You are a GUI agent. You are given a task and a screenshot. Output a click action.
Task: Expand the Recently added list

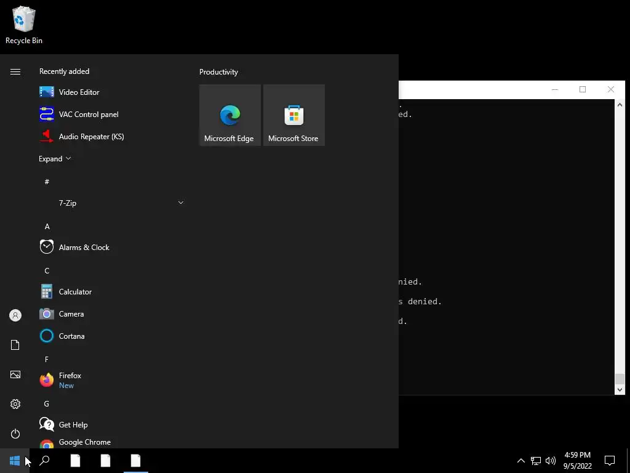click(x=55, y=159)
